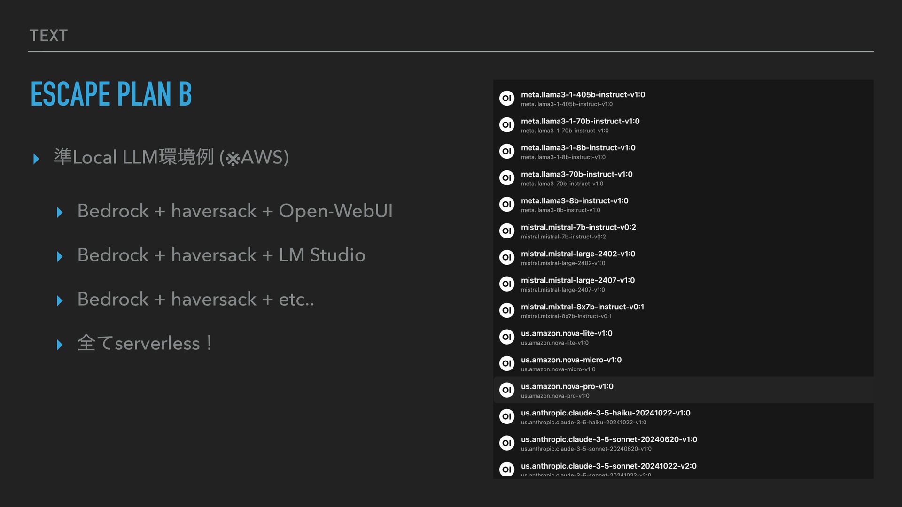This screenshot has height=507, width=902.
Task: Click the 全てserverless bullet text
Action: (145, 343)
